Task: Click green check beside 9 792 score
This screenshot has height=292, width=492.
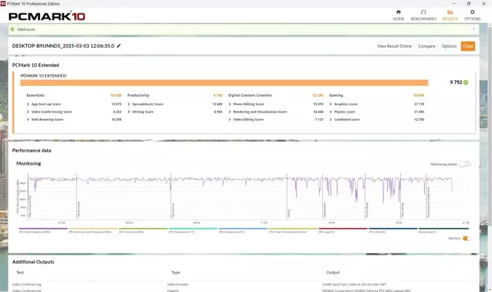Action: pos(466,83)
